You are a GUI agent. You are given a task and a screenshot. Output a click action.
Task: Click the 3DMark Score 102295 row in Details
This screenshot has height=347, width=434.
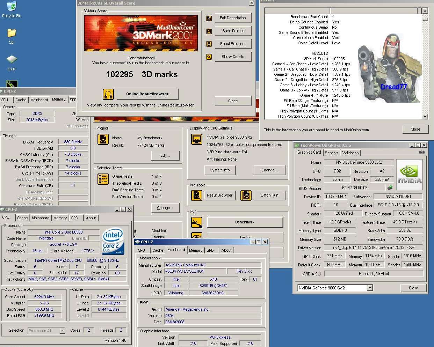pyautogui.click(x=324, y=59)
